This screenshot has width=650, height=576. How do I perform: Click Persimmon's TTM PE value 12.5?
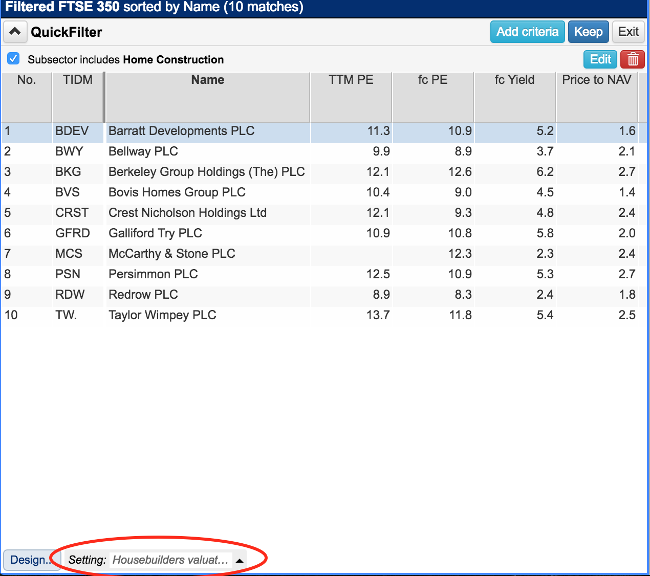click(378, 274)
